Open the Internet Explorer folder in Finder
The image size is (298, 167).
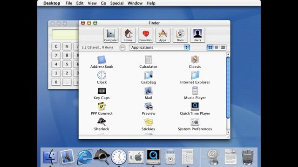click(x=195, y=75)
